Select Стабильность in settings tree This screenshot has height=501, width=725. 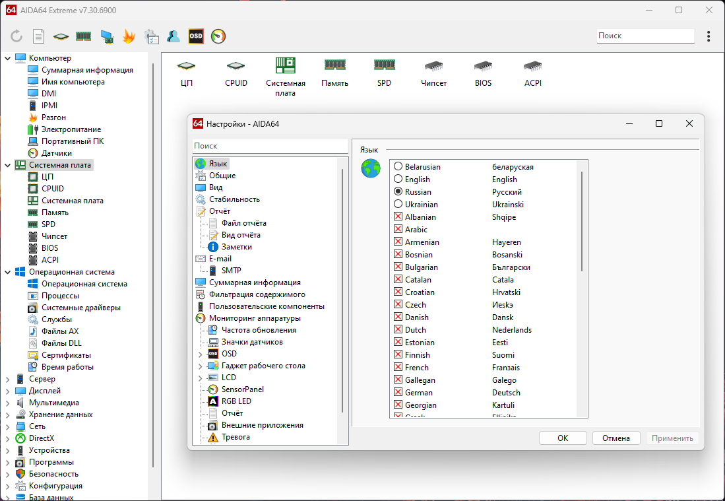[x=234, y=199]
